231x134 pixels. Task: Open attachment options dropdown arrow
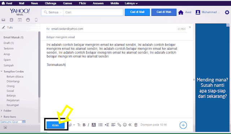click(74, 125)
